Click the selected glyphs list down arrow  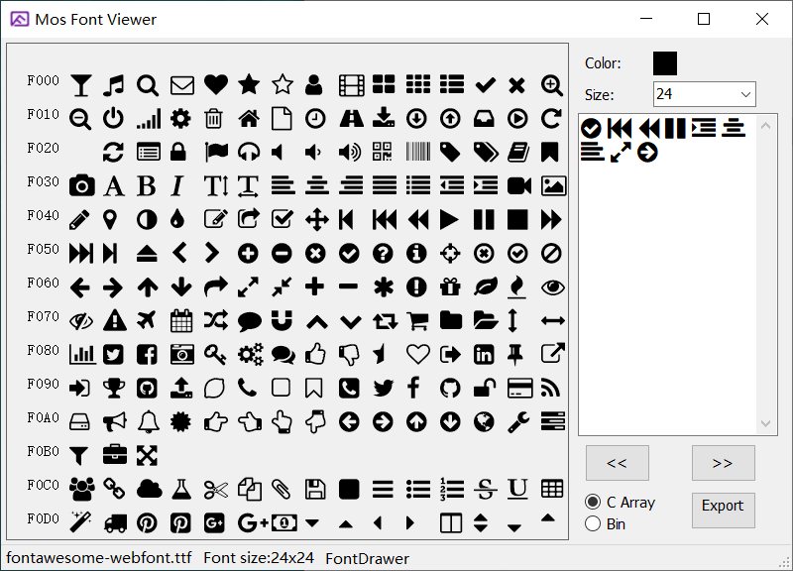(765, 424)
